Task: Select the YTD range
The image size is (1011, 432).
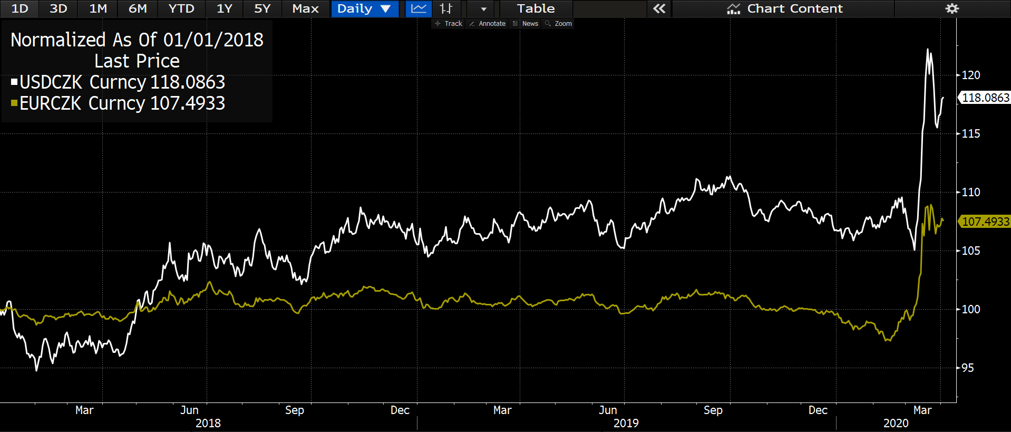Action: [x=181, y=8]
